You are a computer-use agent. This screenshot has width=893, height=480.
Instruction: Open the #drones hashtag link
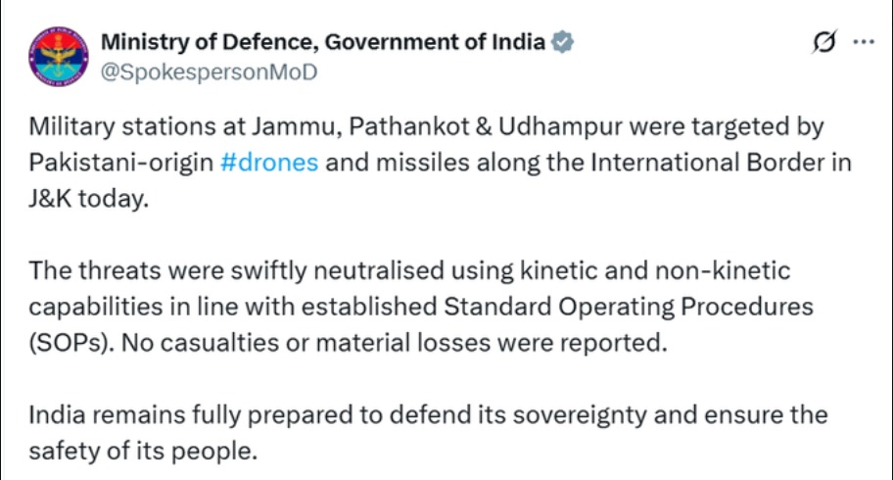pyautogui.click(x=269, y=163)
